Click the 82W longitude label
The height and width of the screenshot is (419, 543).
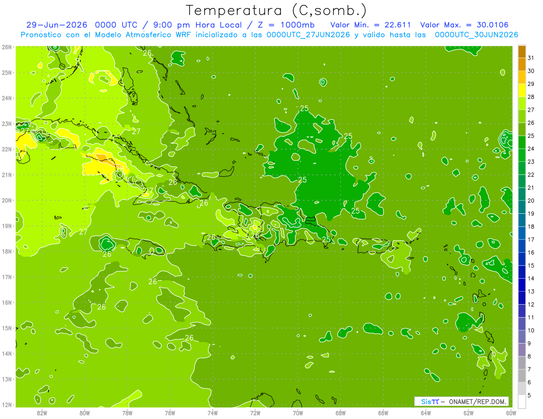coord(42,413)
